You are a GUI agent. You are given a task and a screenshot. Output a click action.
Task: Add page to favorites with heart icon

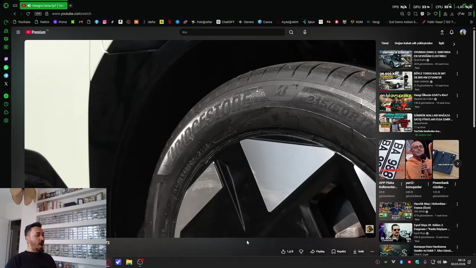coord(435,14)
